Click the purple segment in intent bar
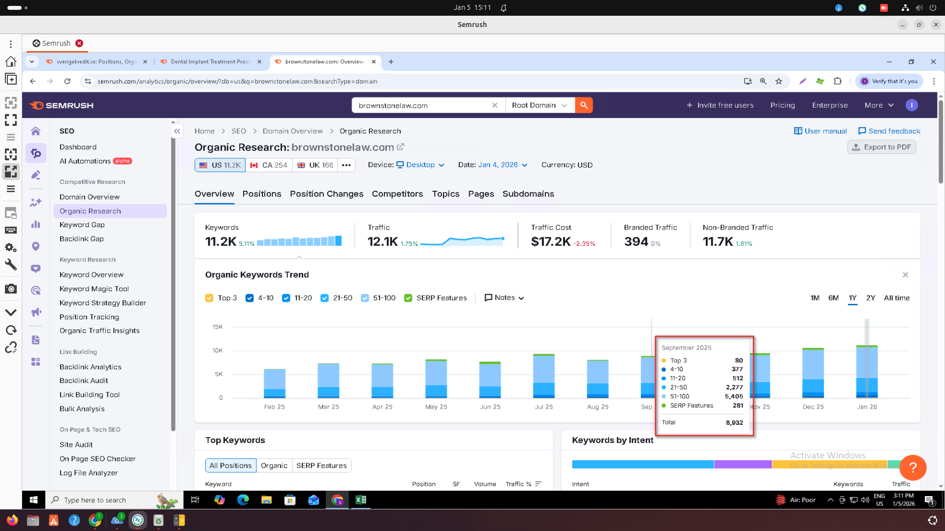This screenshot has height=531, width=945. click(x=743, y=465)
